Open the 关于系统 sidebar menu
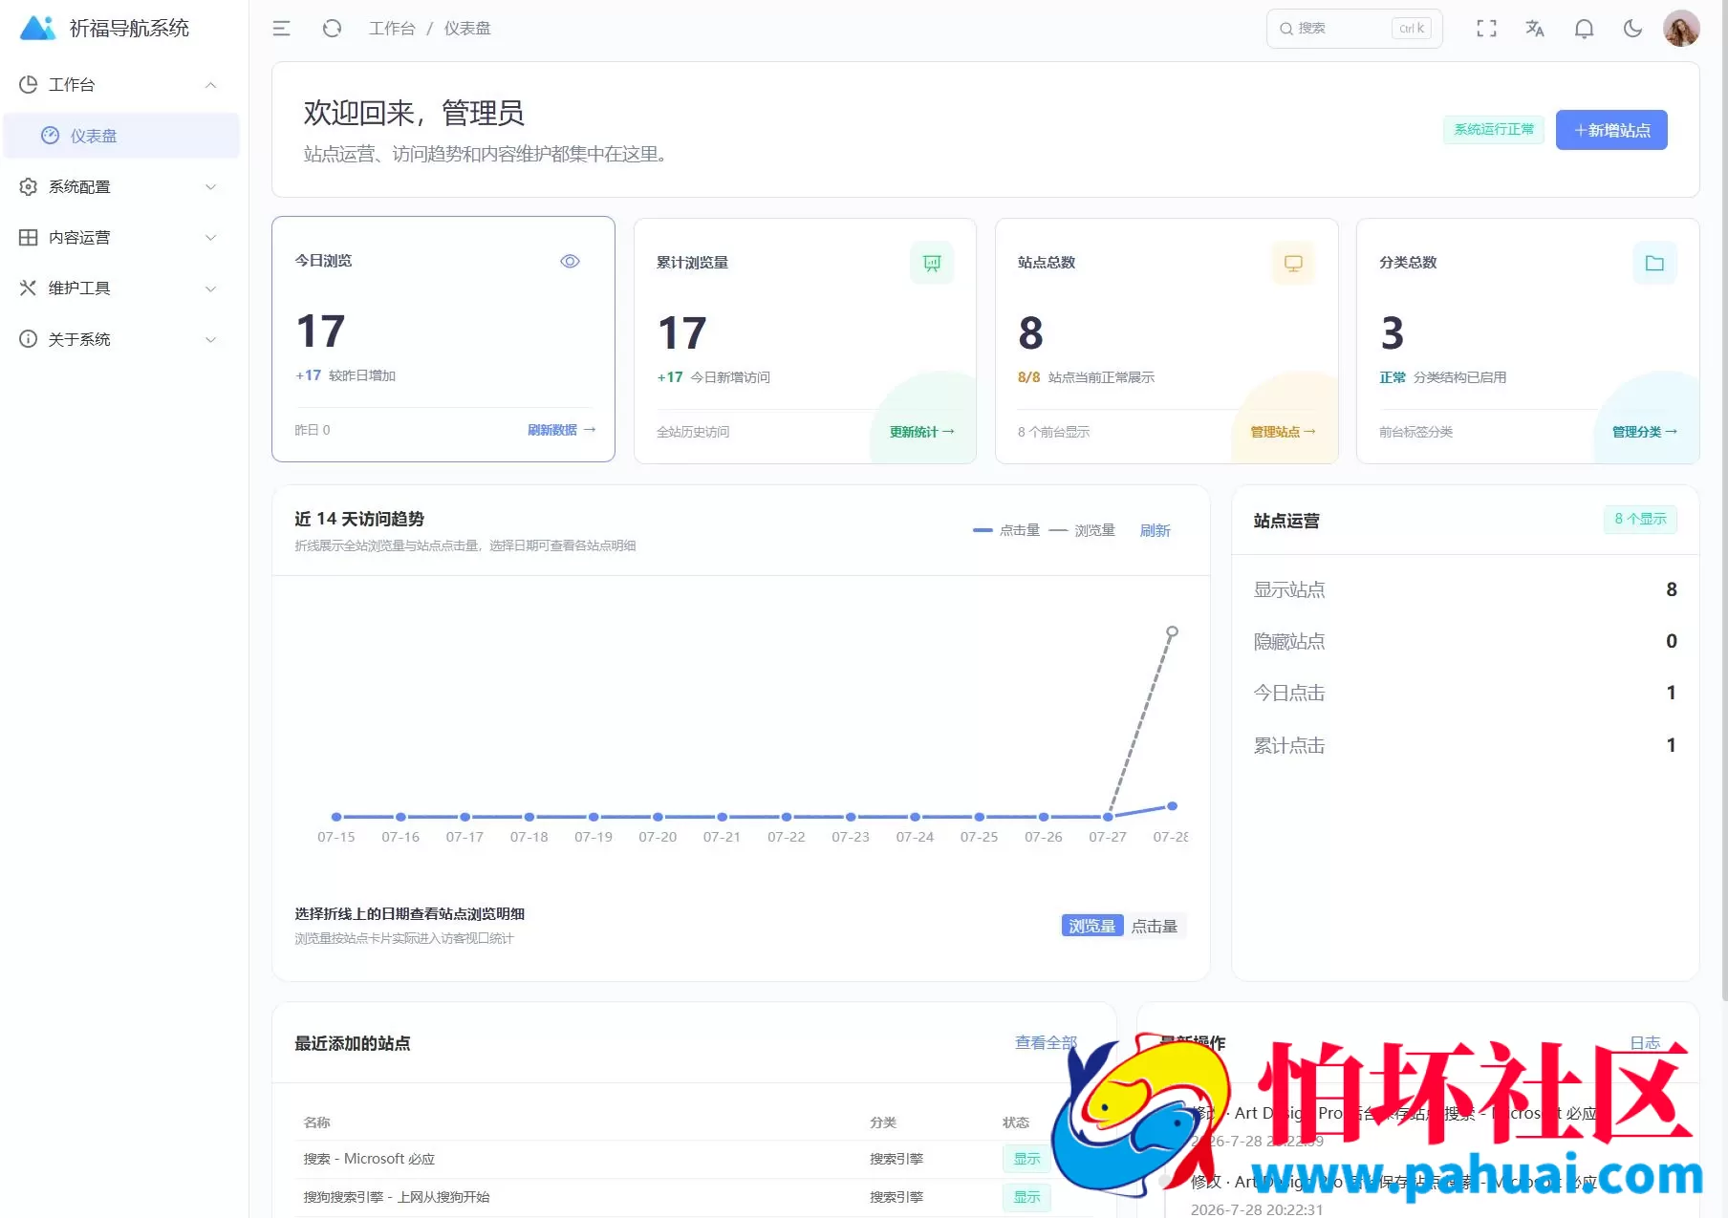Viewport: 1728px width, 1218px height. (x=121, y=339)
